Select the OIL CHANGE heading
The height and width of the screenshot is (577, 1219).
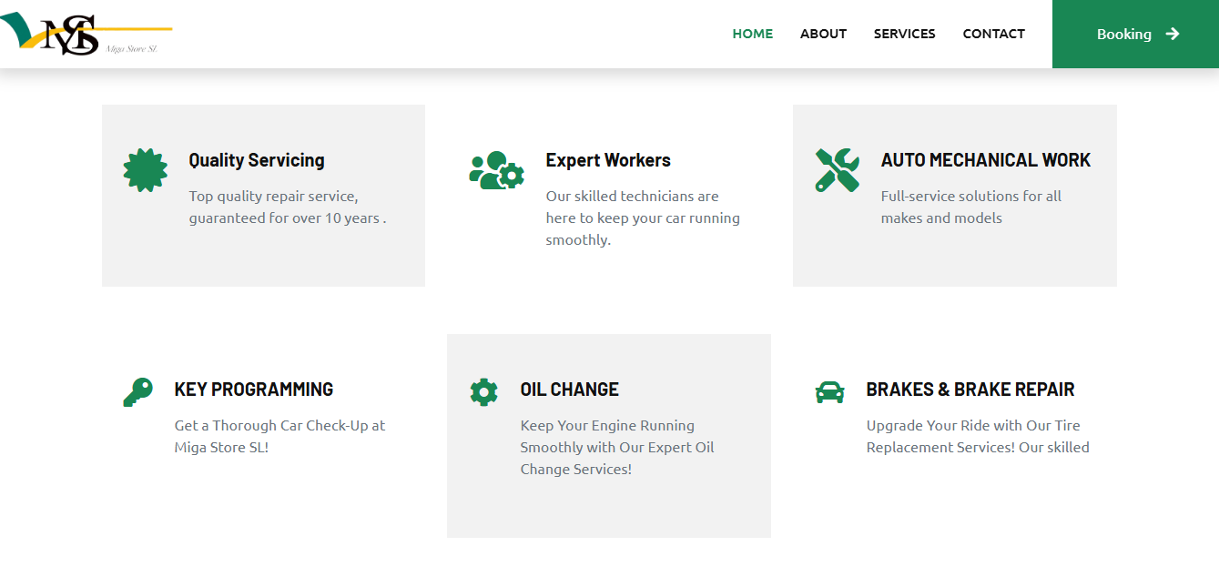point(569,390)
